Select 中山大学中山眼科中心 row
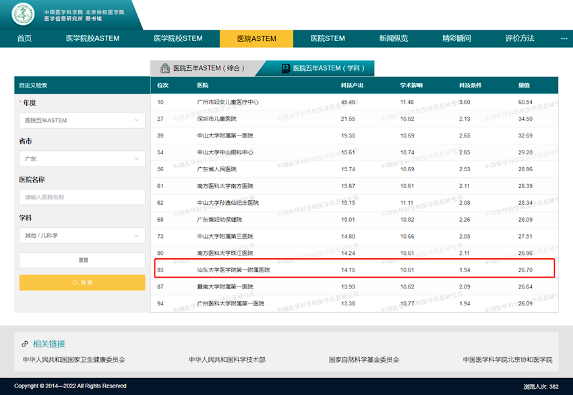 tap(355, 152)
